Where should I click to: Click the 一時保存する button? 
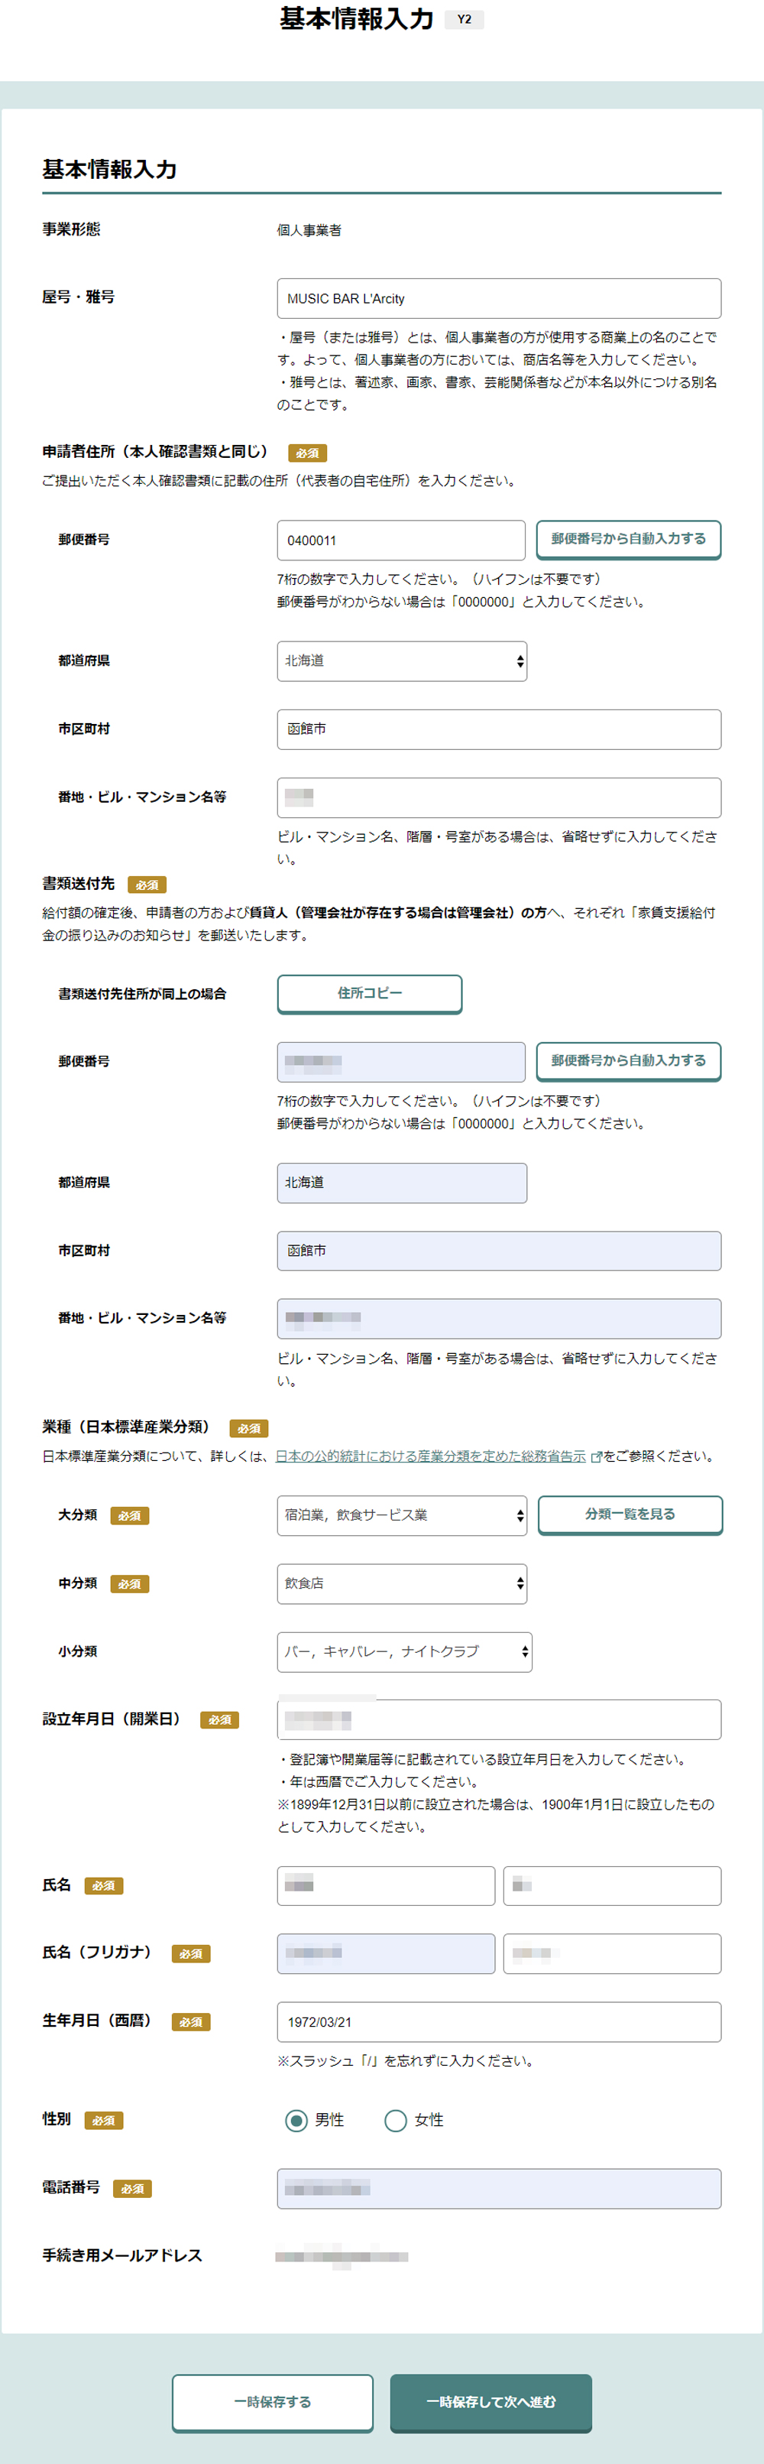(273, 2402)
